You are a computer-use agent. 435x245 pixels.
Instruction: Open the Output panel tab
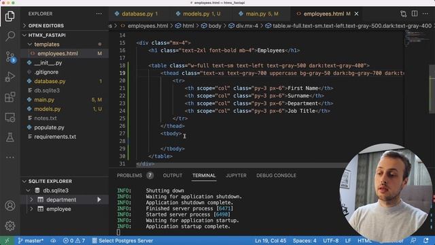pos(173,176)
